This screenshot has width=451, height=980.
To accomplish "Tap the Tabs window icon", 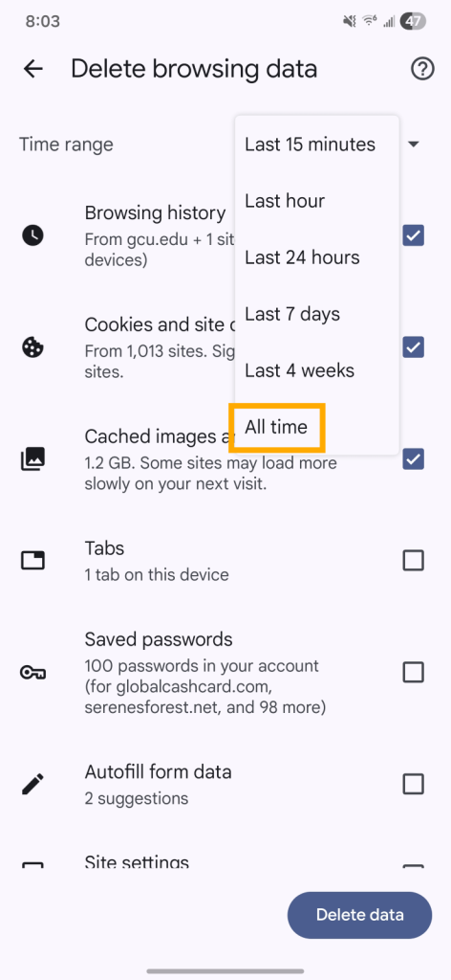I will (x=33, y=560).
